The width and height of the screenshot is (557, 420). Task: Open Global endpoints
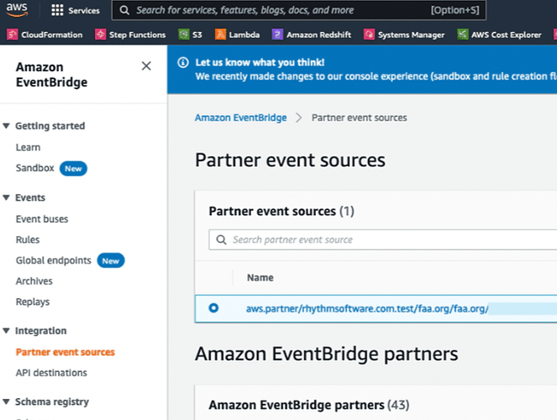point(53,260)
